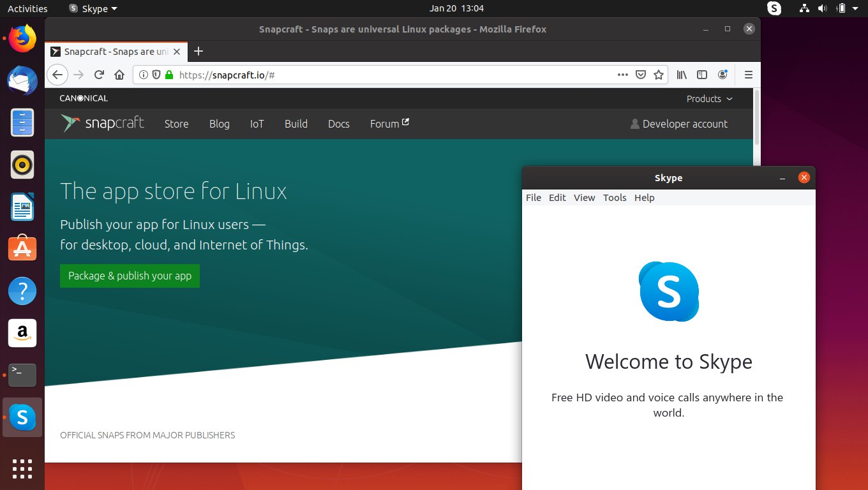This screenshot has width=868, height=490.
Task: Click the CANONICAL logo link
Action: point(84,98)
